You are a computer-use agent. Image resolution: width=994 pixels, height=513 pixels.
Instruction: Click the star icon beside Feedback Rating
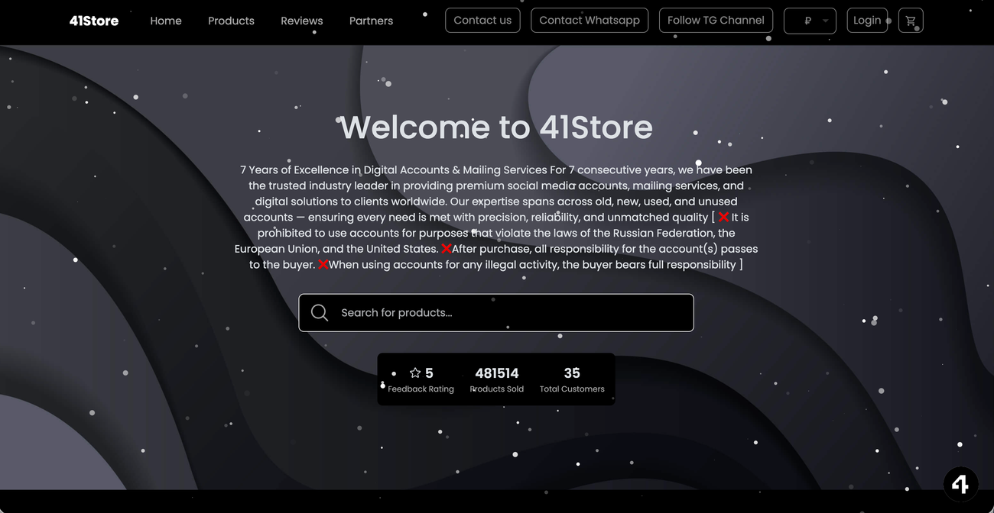(415, 373)
